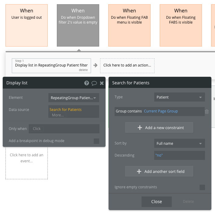Image resolution: width=215 pixels, height=214 pixels.
Task: Click plus icon for another sort field
Action: 139,171
